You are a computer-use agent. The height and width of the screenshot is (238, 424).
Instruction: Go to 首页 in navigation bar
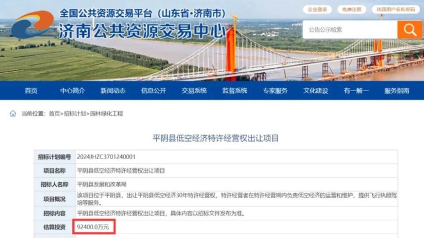tap(31, 91)
